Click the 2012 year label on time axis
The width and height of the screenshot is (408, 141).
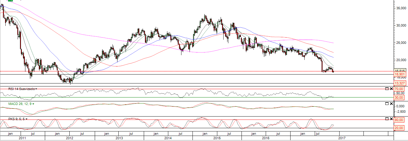[x=70, y=138]
